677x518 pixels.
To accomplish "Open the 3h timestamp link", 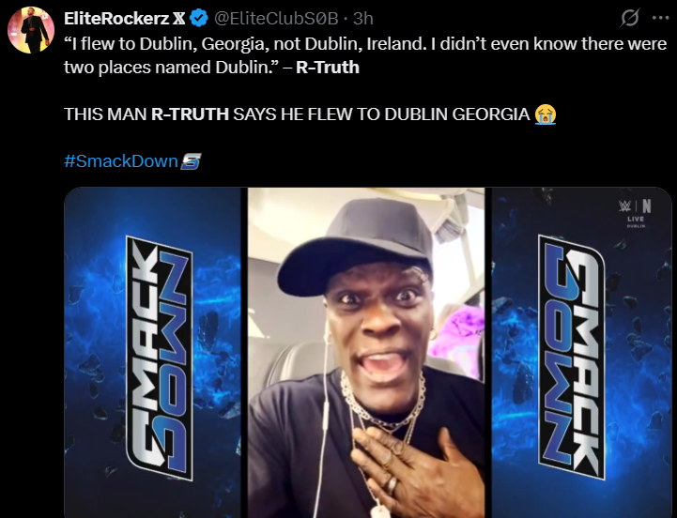I will tap(362, 19).
